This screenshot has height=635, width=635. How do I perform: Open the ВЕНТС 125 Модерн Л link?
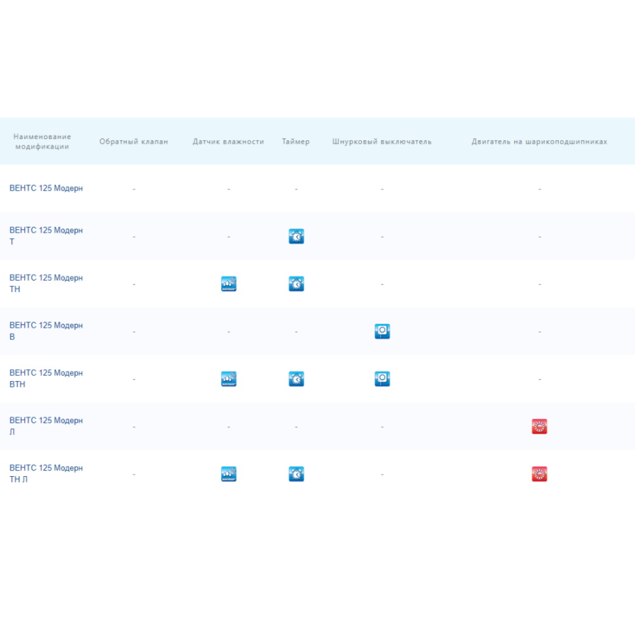tap(46, 426)
